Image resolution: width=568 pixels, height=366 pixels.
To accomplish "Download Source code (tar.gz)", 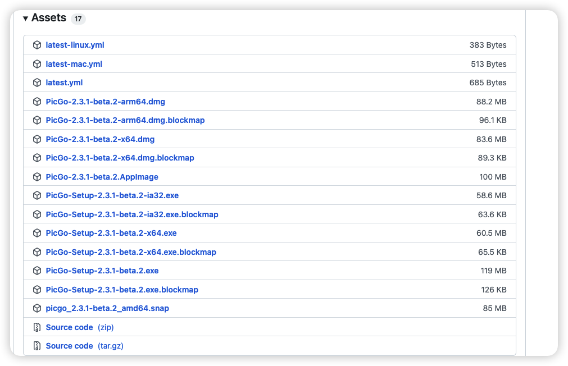I will click(84, 346).
